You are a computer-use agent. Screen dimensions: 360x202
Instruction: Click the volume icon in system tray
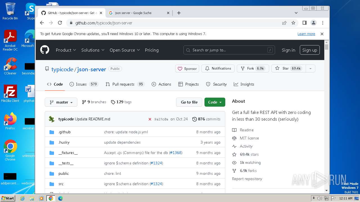pyautogui.click(x=320, y=198)
